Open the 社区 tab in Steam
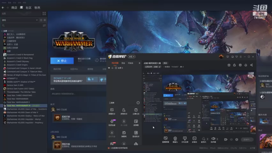This screenshot has height=153, width=272. click(29, 7)
